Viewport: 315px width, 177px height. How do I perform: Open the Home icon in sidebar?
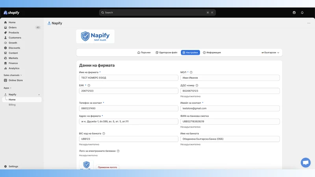pyautogui.click(x=6, y=22)
